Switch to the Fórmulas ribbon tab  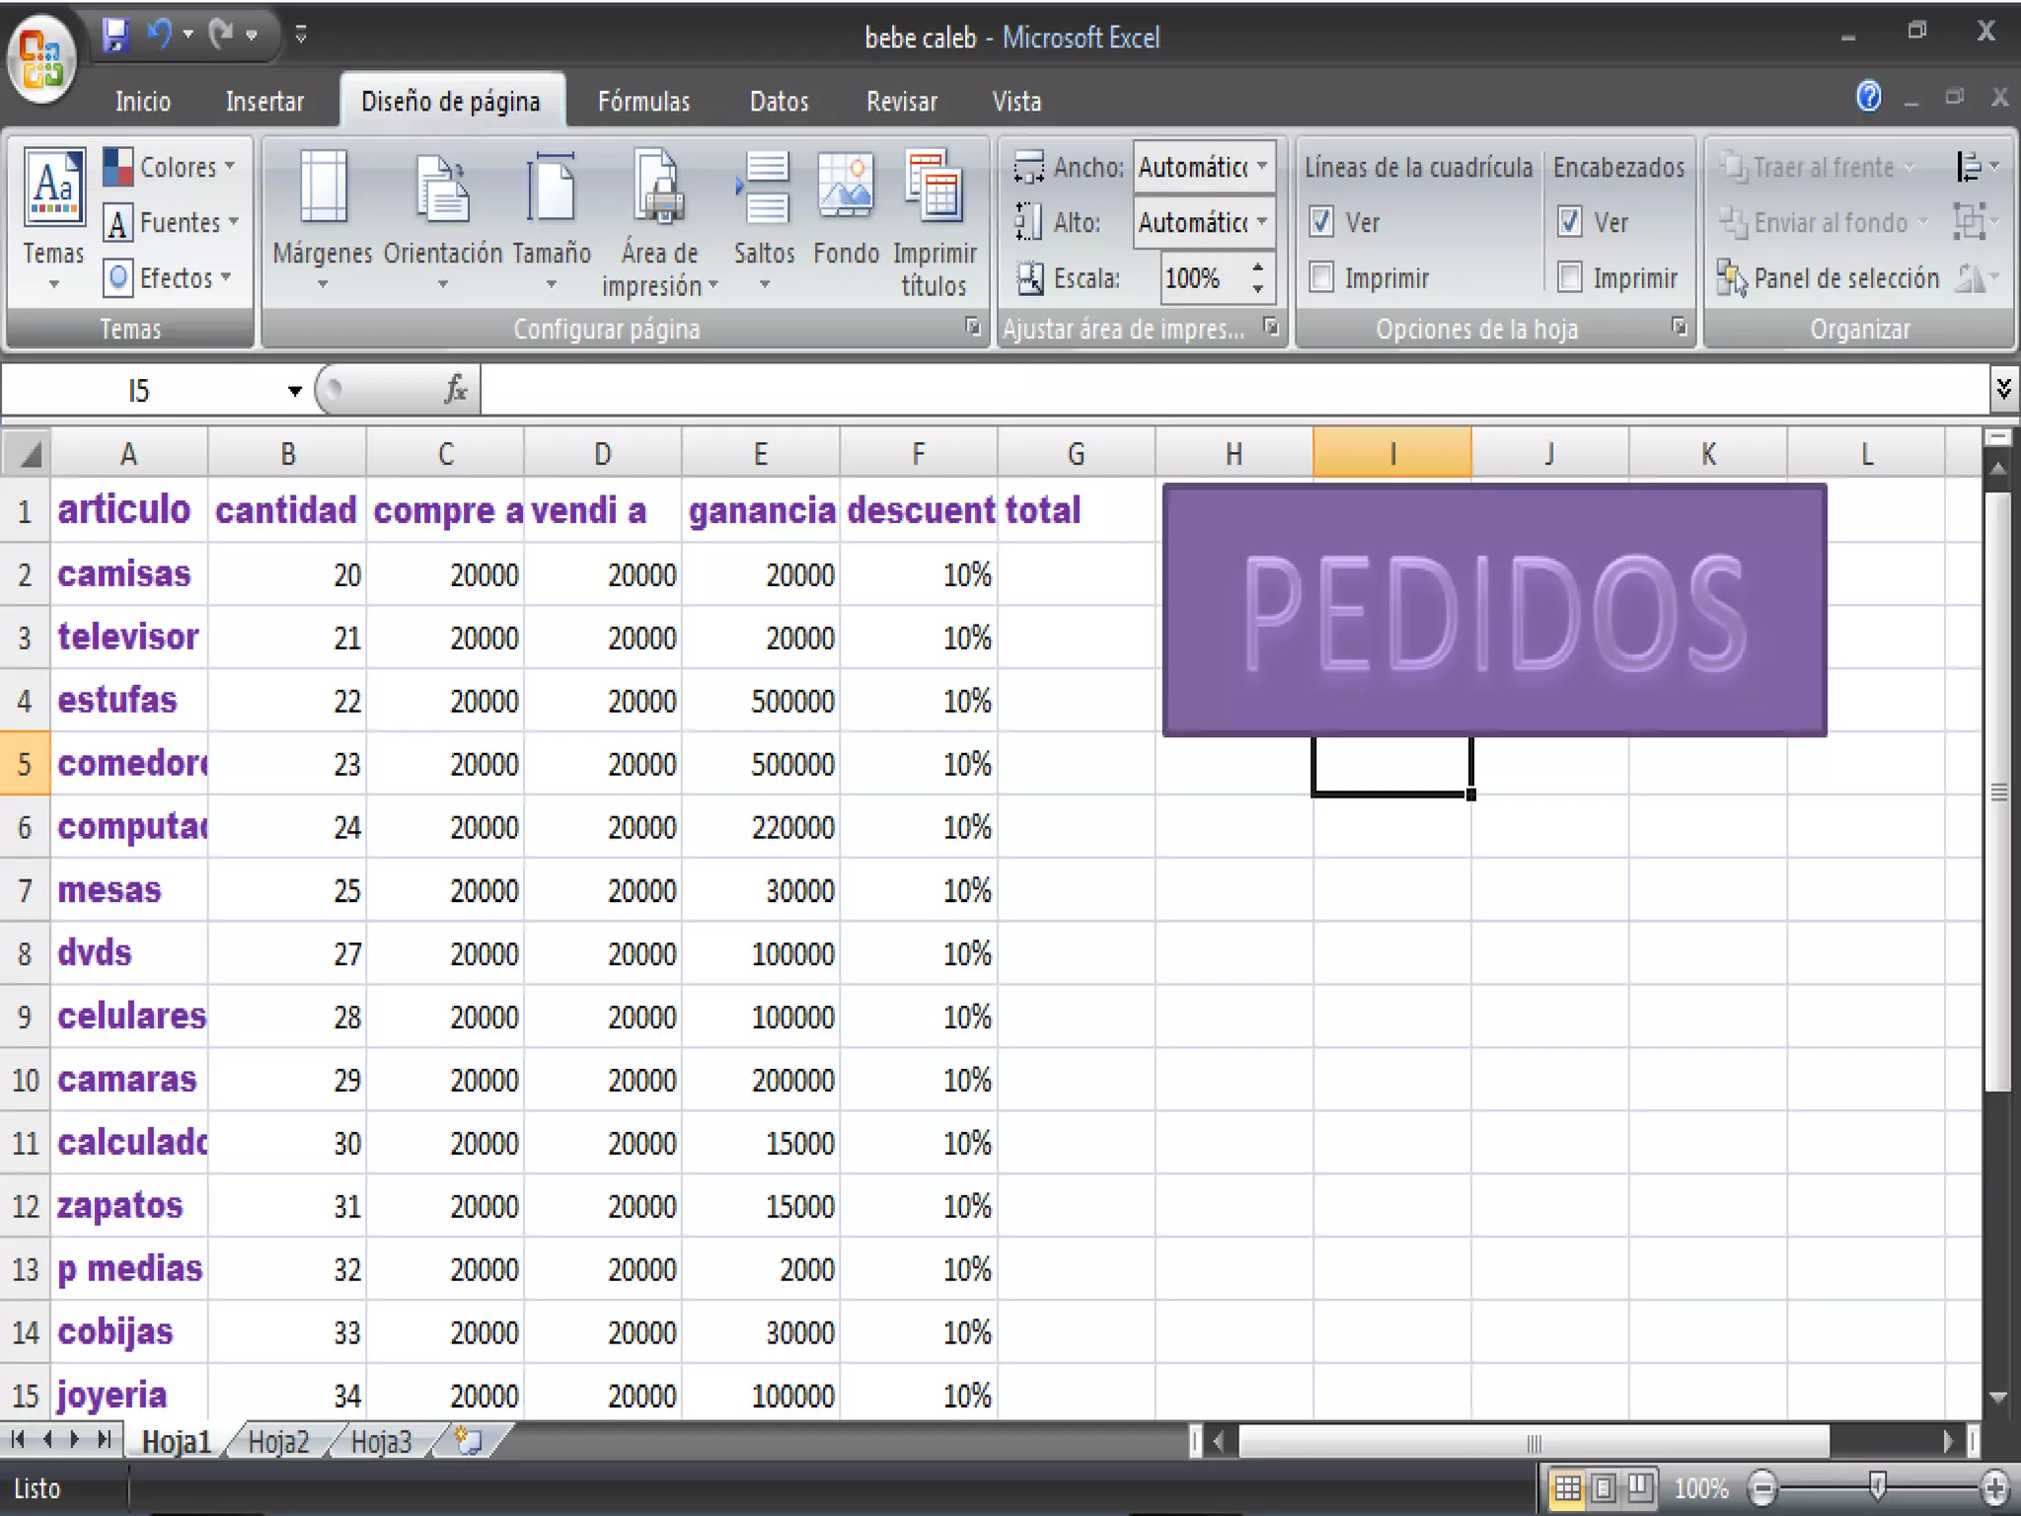tap(643, 102)
